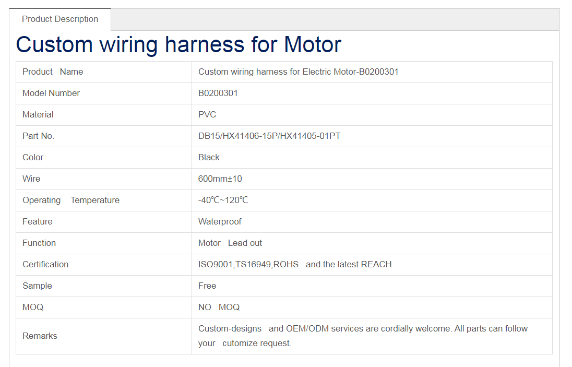The height and width of the screenshot is (367, 572).
Task: Click the 'Motor Lead out' function value
Action: tap(230, 243)
